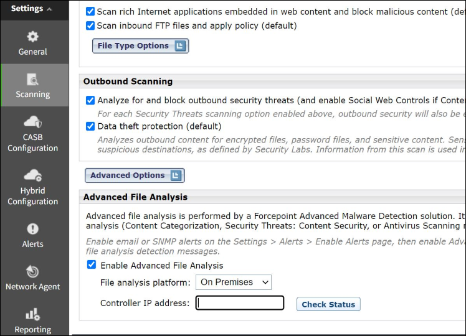Click expand icon on File Type Options
This screenshot has height=336, width=466.
point(180,46)
